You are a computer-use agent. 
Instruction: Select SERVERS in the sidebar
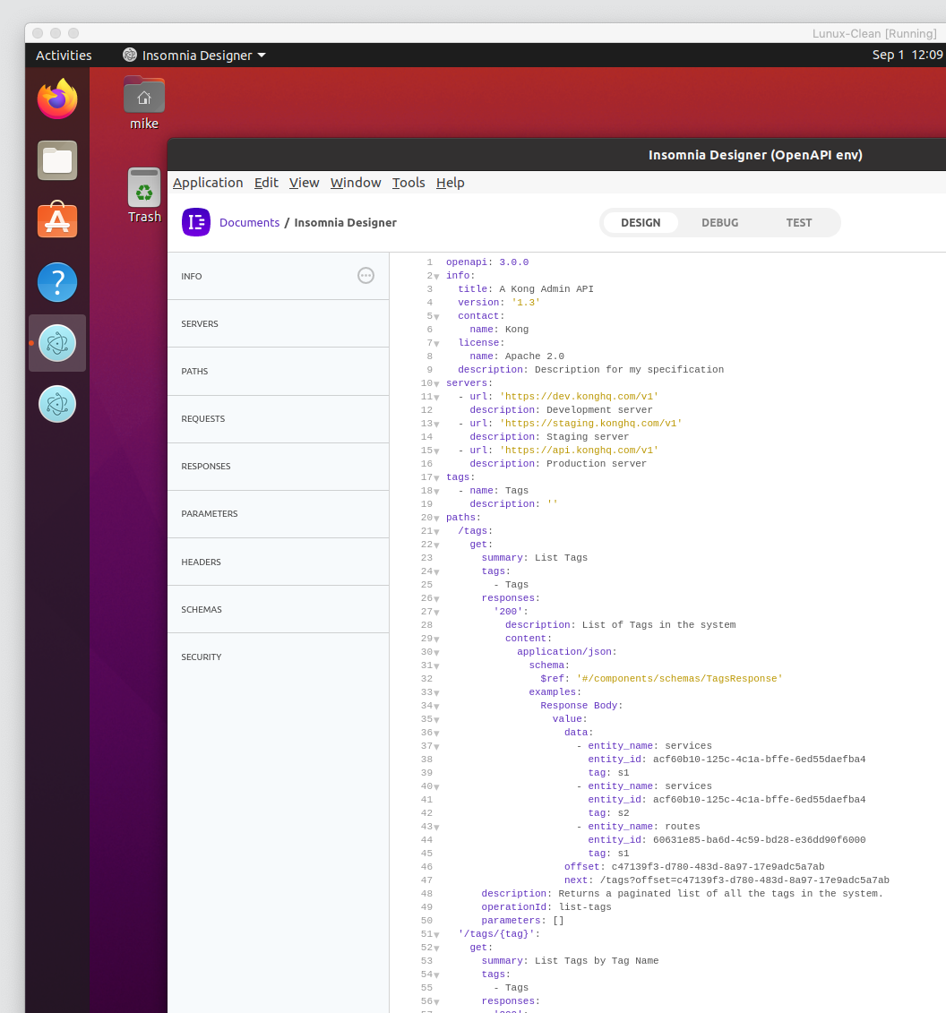278,323
